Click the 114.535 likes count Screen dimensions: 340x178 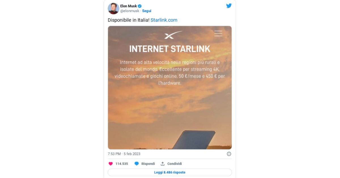(122, 164)
